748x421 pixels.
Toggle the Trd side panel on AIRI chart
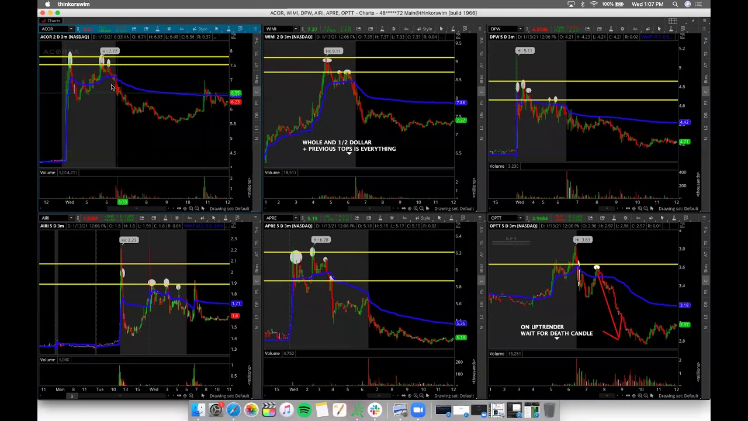click(257, 229)
